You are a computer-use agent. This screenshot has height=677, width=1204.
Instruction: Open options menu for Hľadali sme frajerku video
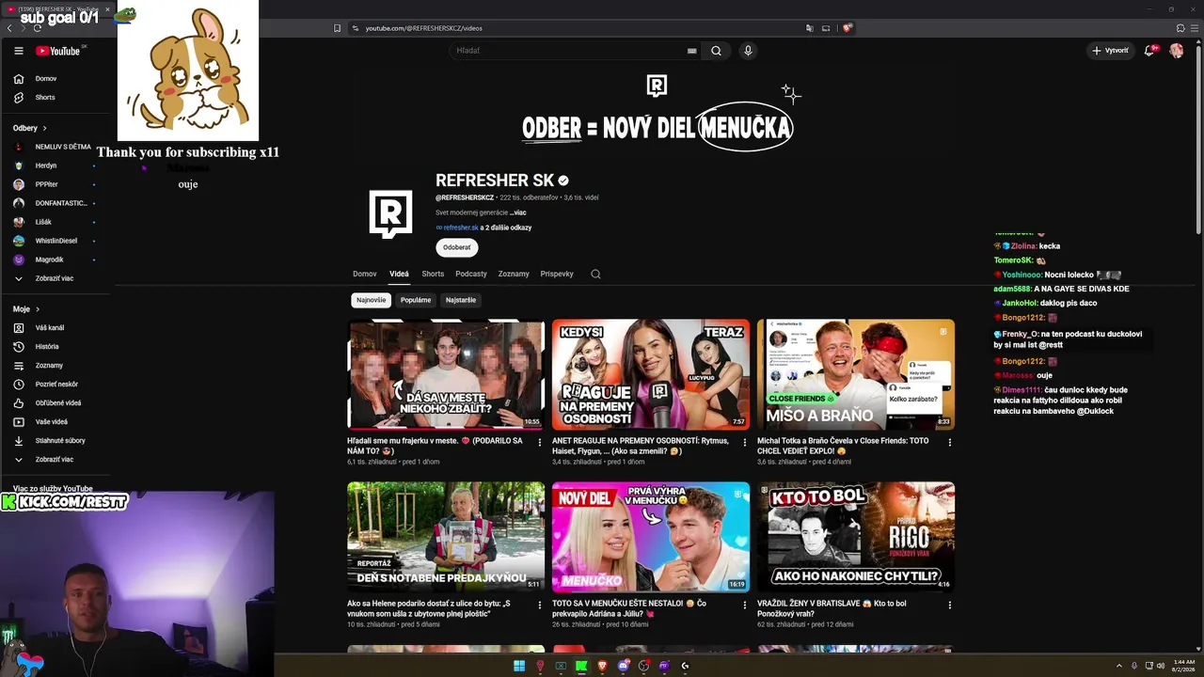[x=540, y=442]
